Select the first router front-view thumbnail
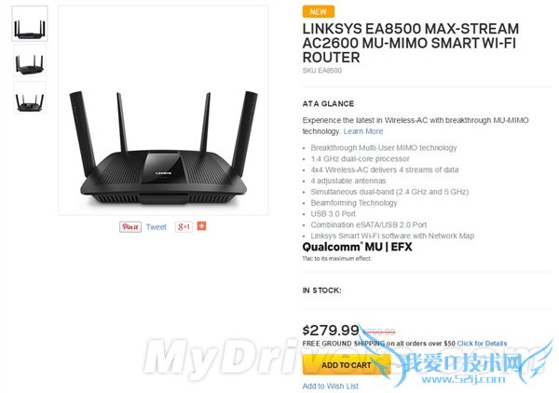The height and width of the screenshot is (393, 559). tap(30, 24)
